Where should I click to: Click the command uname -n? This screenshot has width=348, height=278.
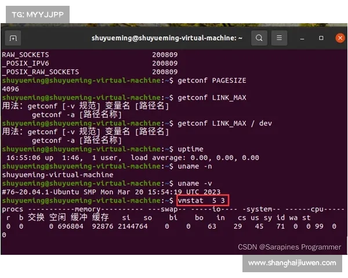[x=195, y=166]
